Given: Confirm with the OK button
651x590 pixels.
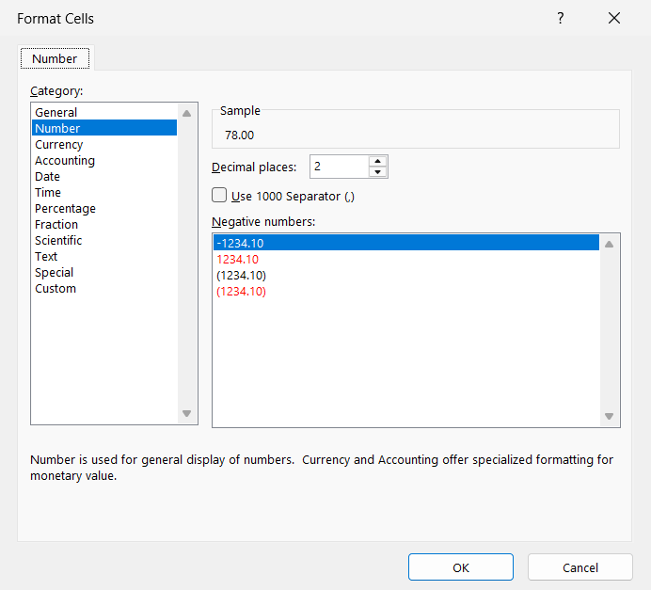Looking at the screenshot, I should click(460, 567).
